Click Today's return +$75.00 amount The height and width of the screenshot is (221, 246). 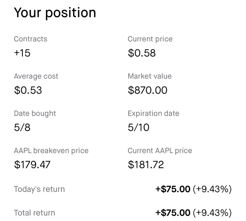tap(173, 189)
